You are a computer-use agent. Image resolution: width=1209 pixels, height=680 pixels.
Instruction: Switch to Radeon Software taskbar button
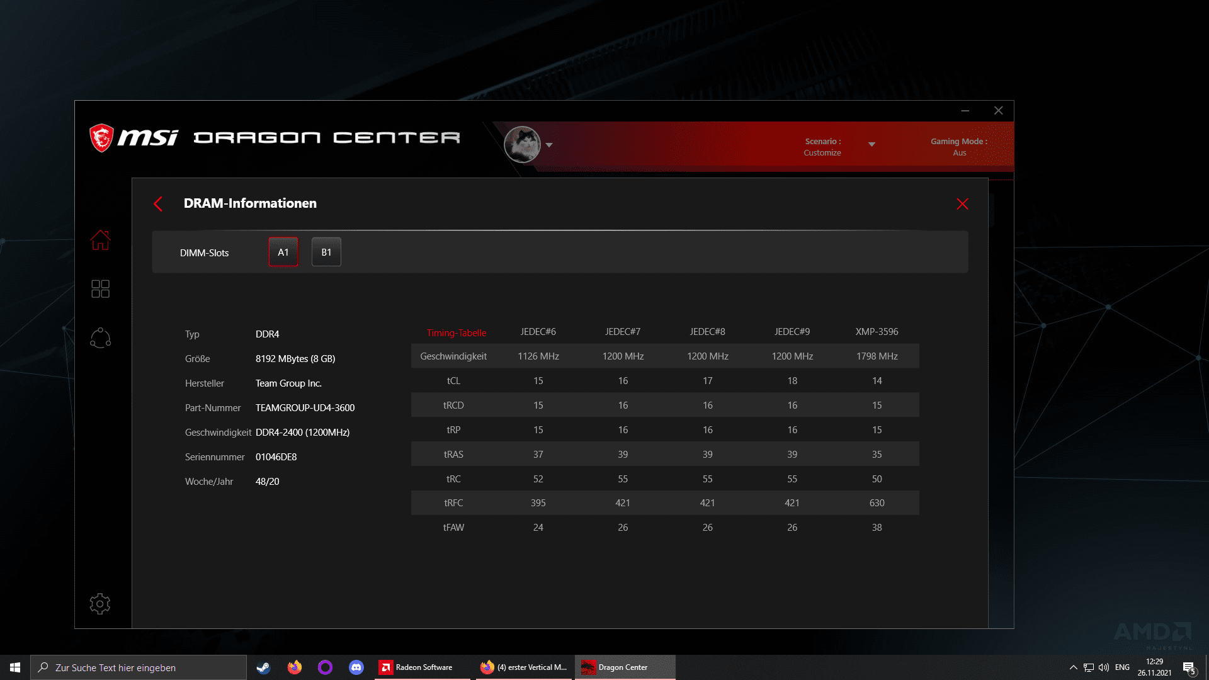click(x=423, y=667)
